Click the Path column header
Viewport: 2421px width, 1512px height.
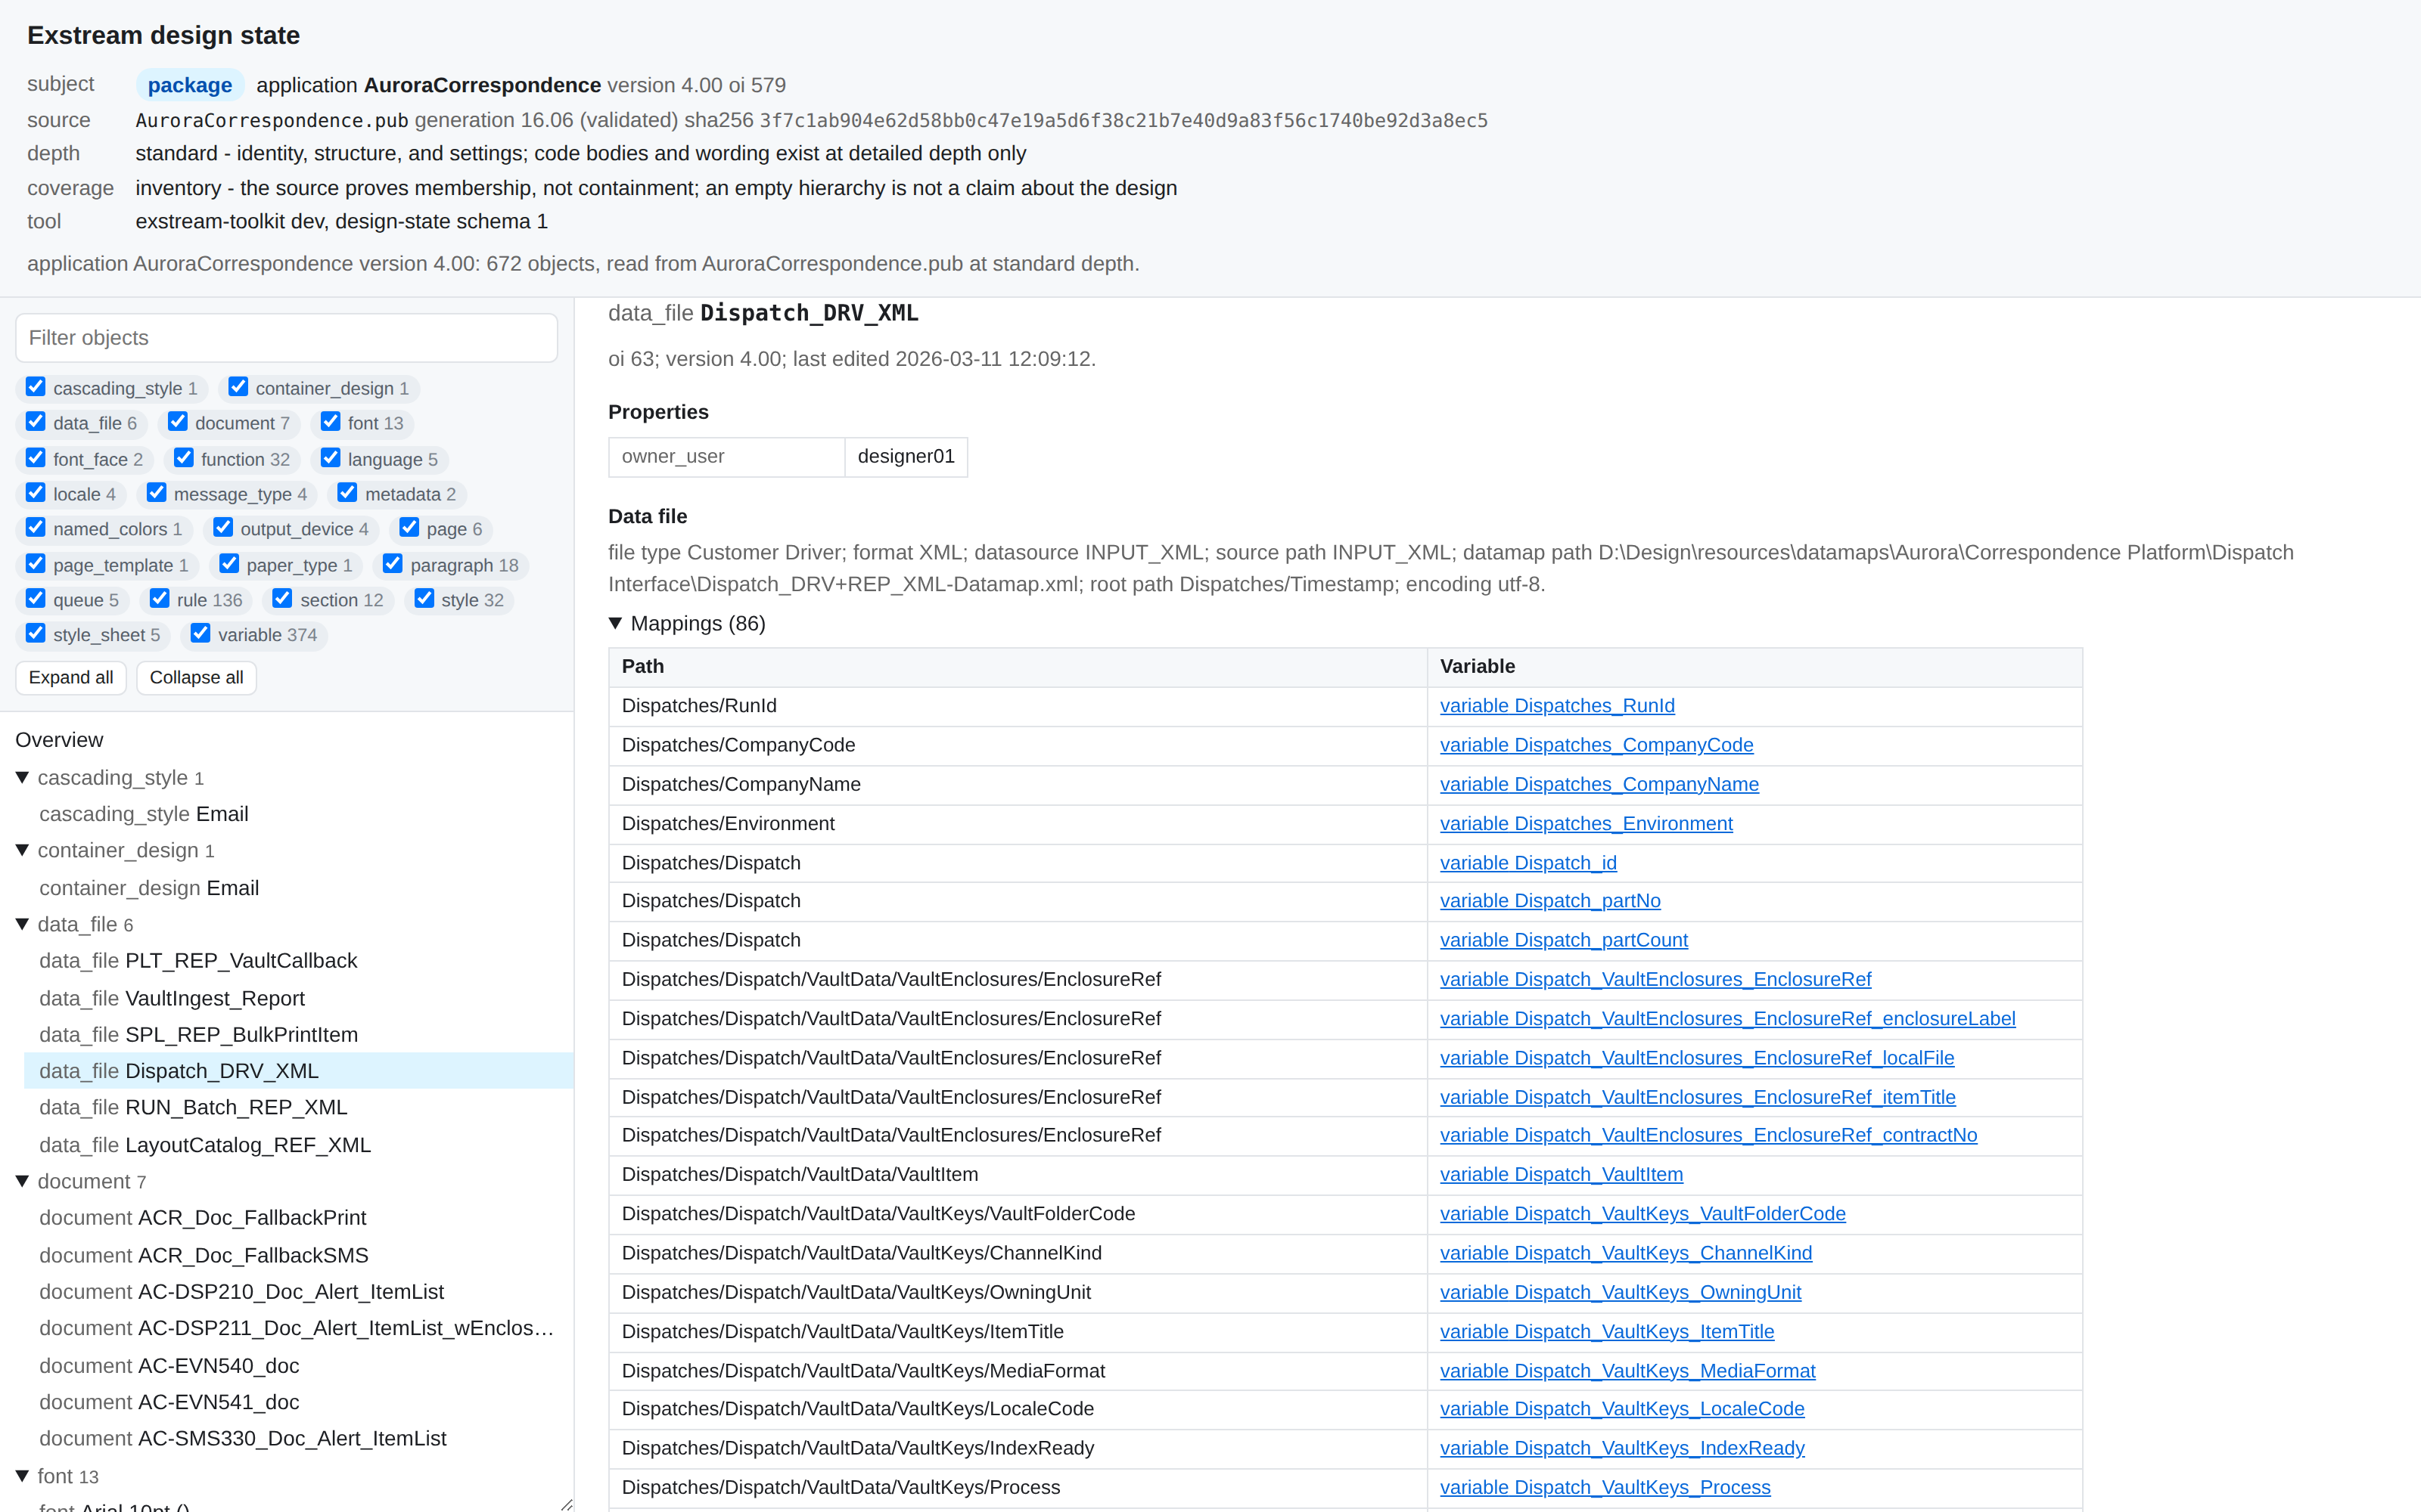1018,667
